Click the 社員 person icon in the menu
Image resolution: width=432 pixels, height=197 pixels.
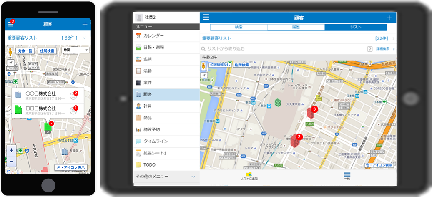138,106
